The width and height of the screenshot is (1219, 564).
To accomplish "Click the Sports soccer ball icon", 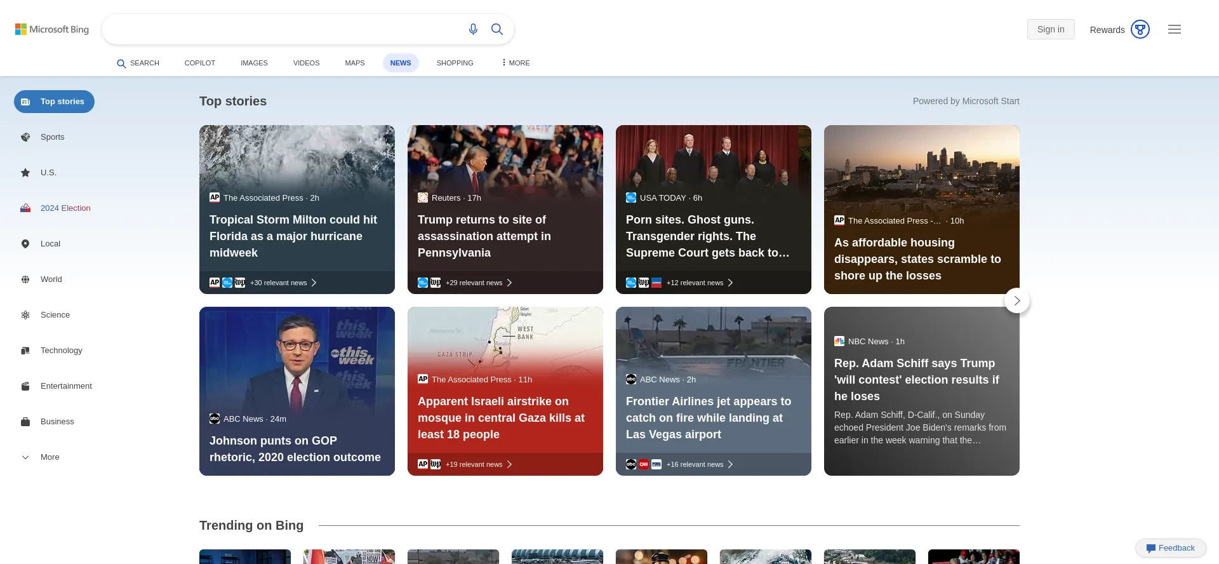I will [x=25, y=137].
